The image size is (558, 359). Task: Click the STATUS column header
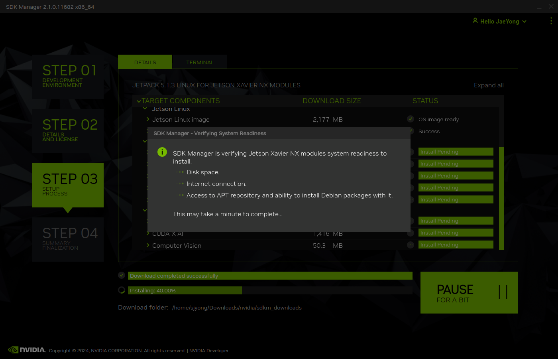(x=425, y=101)
